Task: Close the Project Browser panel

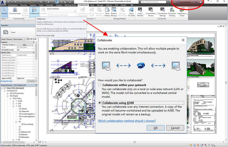Action: coord(36,85)
